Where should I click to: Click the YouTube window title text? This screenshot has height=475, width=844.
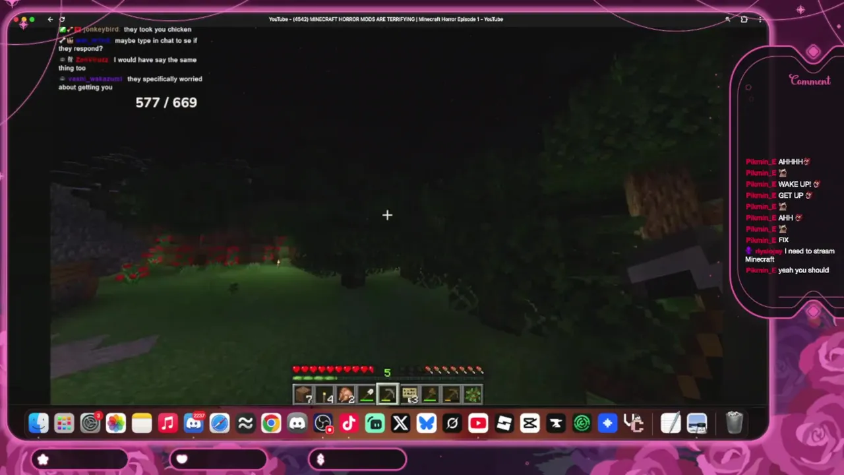point(386,19)
